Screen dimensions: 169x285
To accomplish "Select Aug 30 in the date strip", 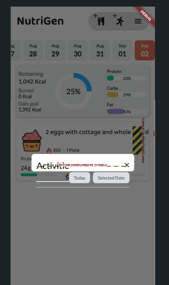I will (78, 50).
